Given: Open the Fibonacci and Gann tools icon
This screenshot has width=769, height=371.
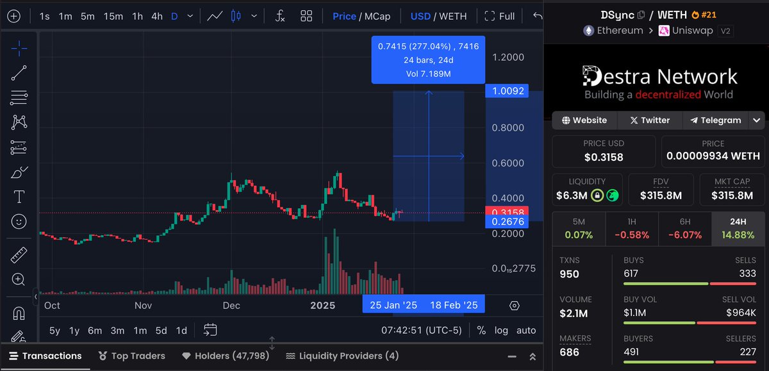Looking at the screenshot, I should tap(19, 97).
